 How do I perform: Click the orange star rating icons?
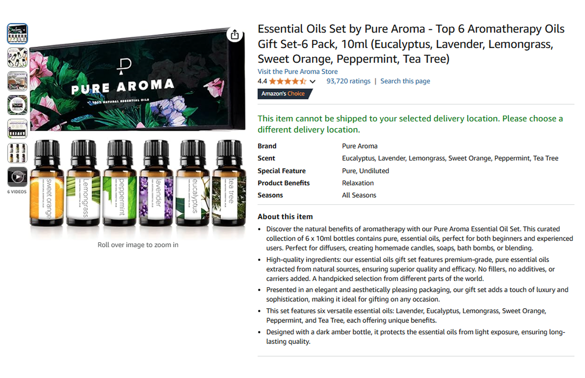pos(288,81)
